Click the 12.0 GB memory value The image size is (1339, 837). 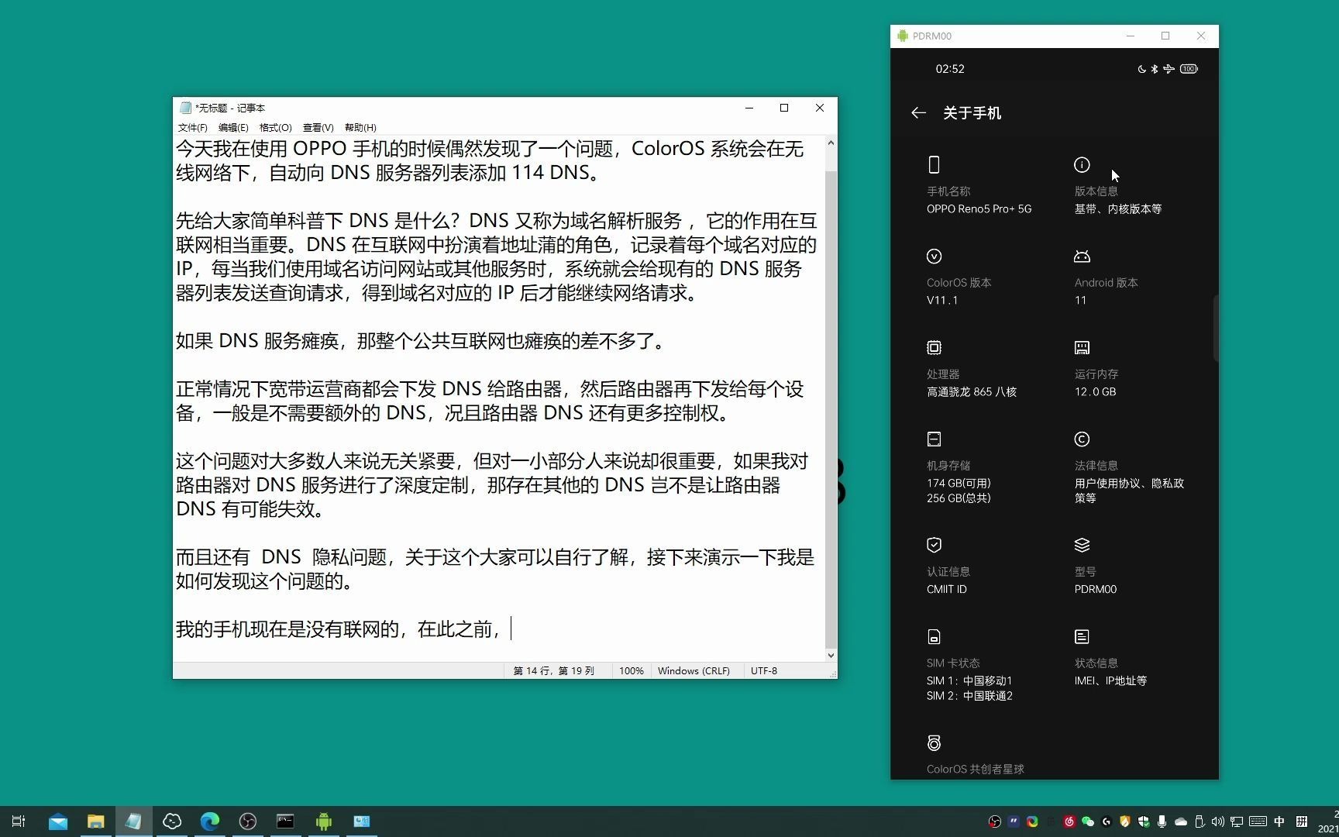pos(1095,392)
